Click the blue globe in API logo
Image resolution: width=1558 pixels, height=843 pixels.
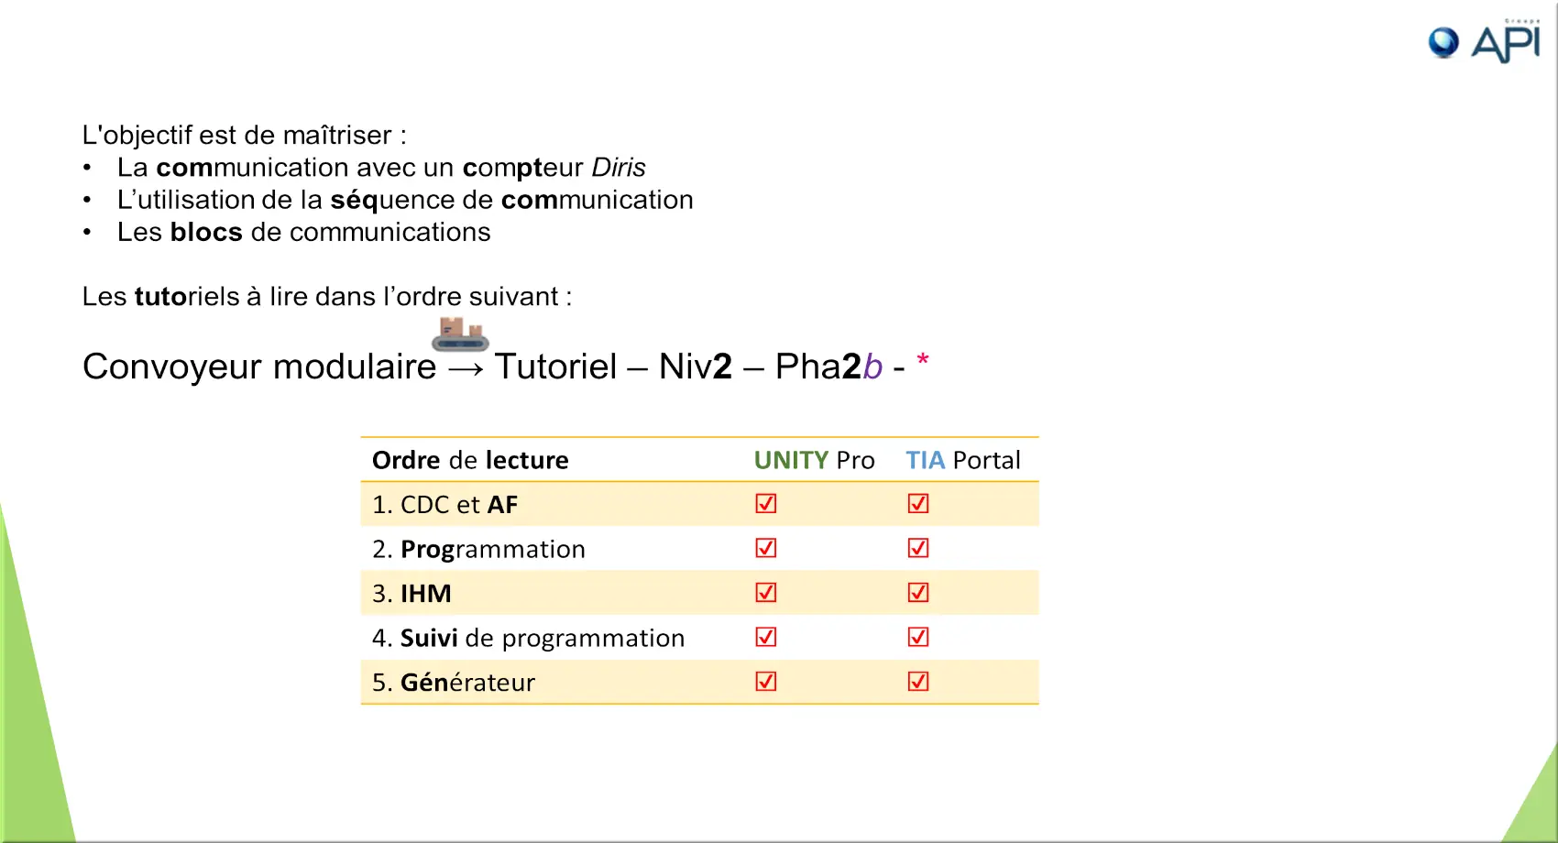pyautogui.click(x=1443, y=42)
